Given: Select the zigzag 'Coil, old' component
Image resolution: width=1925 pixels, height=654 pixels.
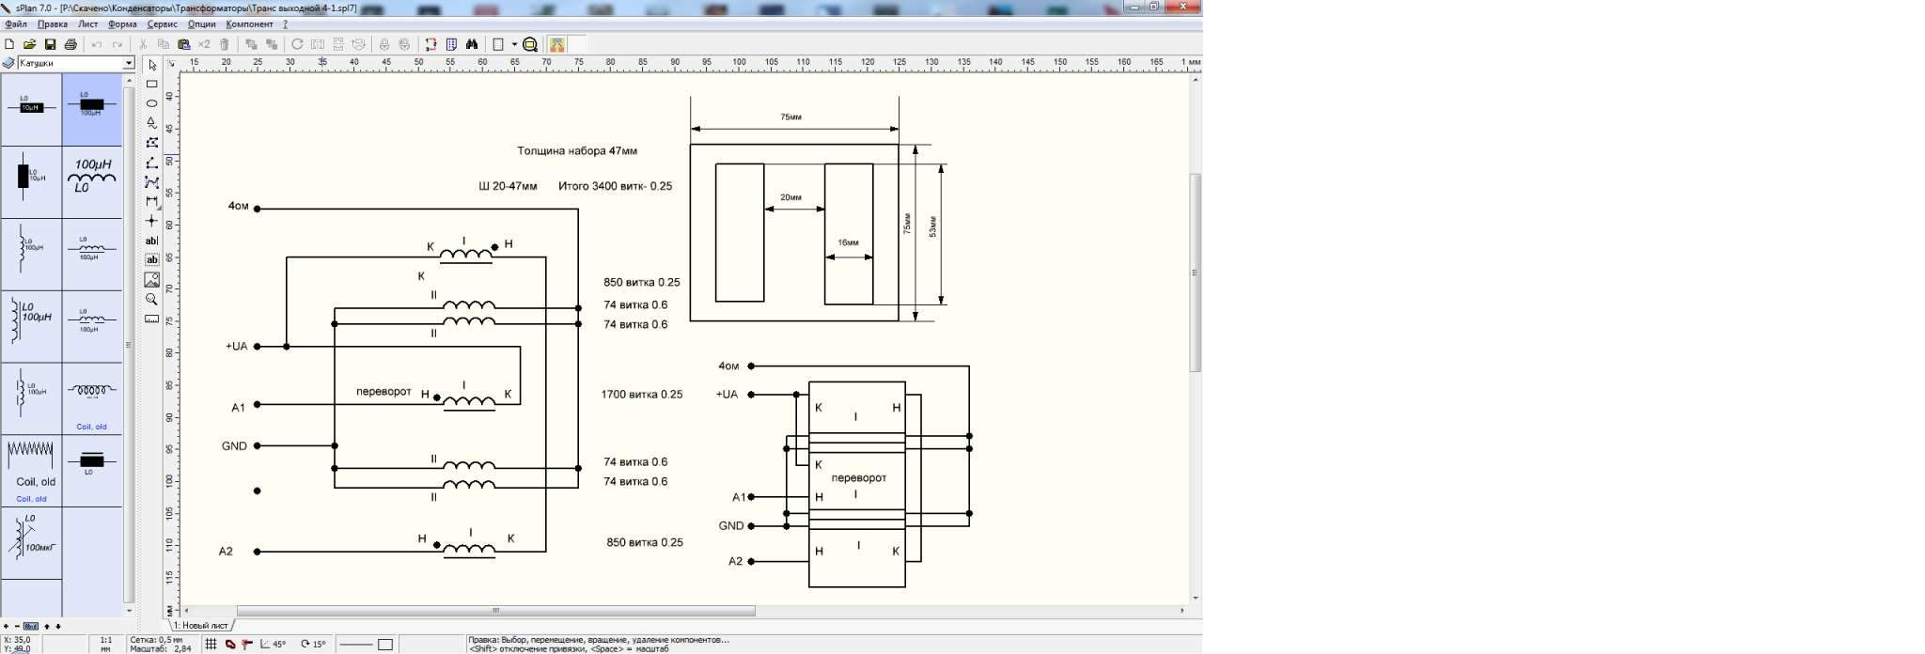Looking at the screenshot, I should (x=31, y=470).
